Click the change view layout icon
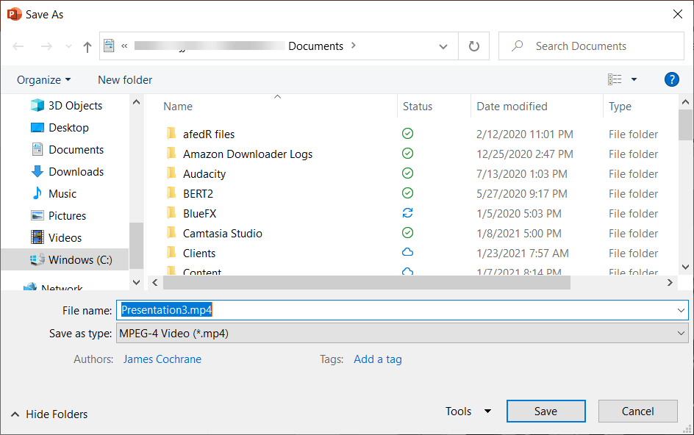Image resolution: width=694 pixels, height=435 pixels. pos(615,79)
